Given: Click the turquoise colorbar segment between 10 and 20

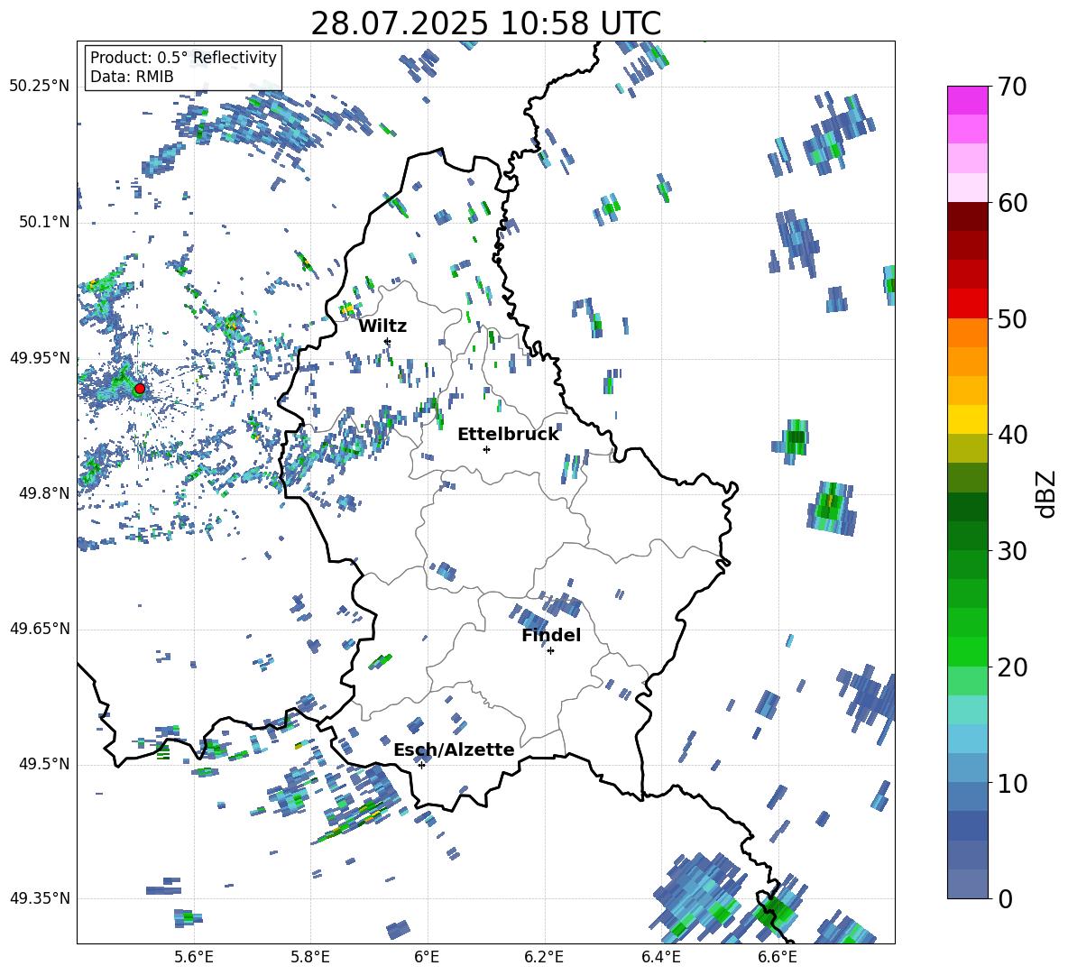Looking at the screenshot, I should coord(967,710).
